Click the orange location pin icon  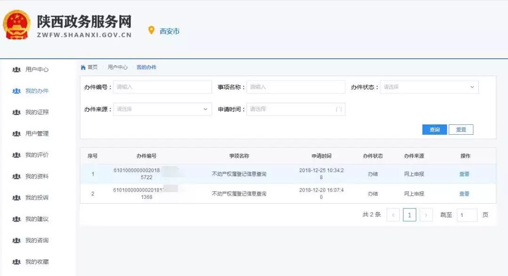151,31
